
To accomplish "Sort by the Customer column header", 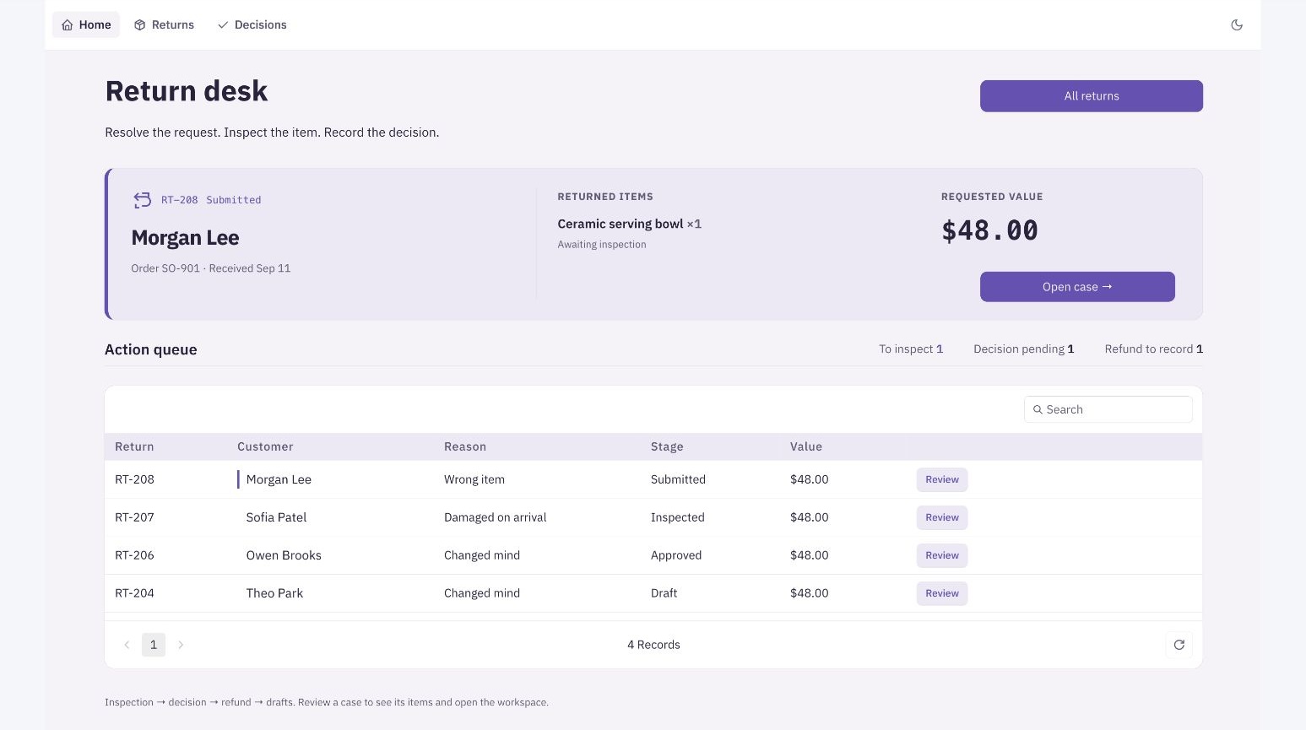I will click(265, 446).
